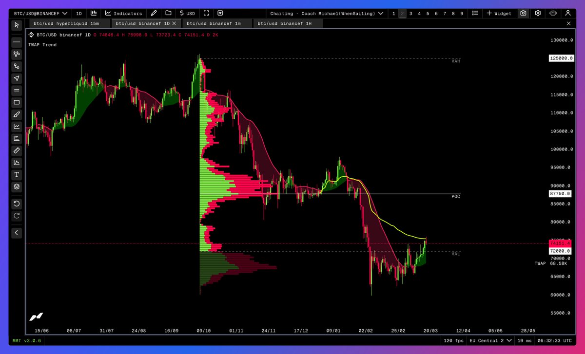Image resolution: width=585 pixels, height=354 pixels.
Task: Switch to workspace 1
Action: (394, 13)
